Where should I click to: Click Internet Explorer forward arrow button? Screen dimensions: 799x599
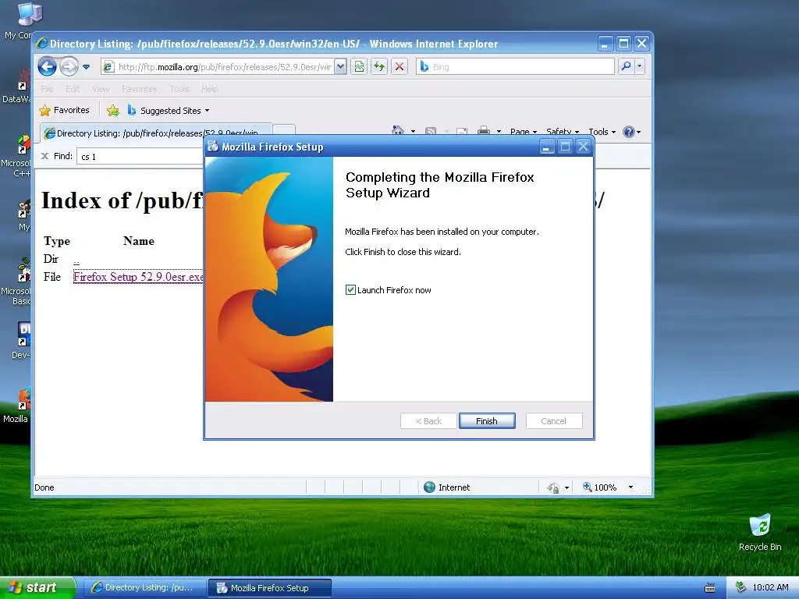point(69,66)
